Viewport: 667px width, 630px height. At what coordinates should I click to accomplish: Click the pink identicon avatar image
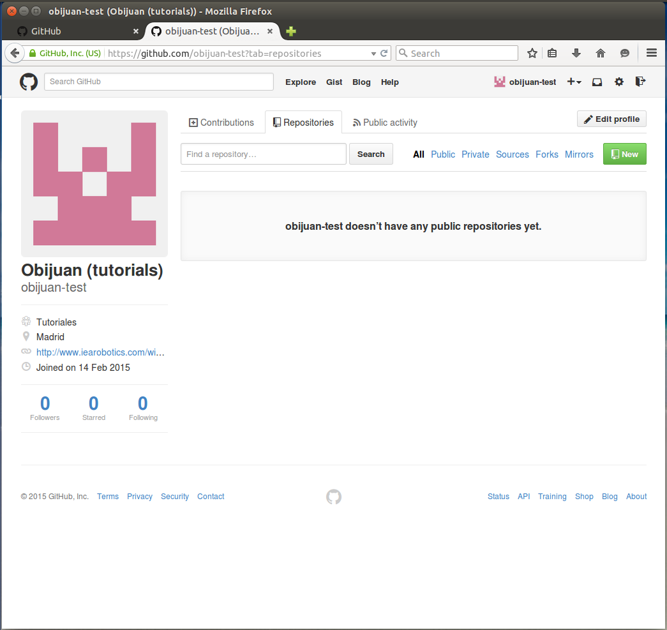94,184
